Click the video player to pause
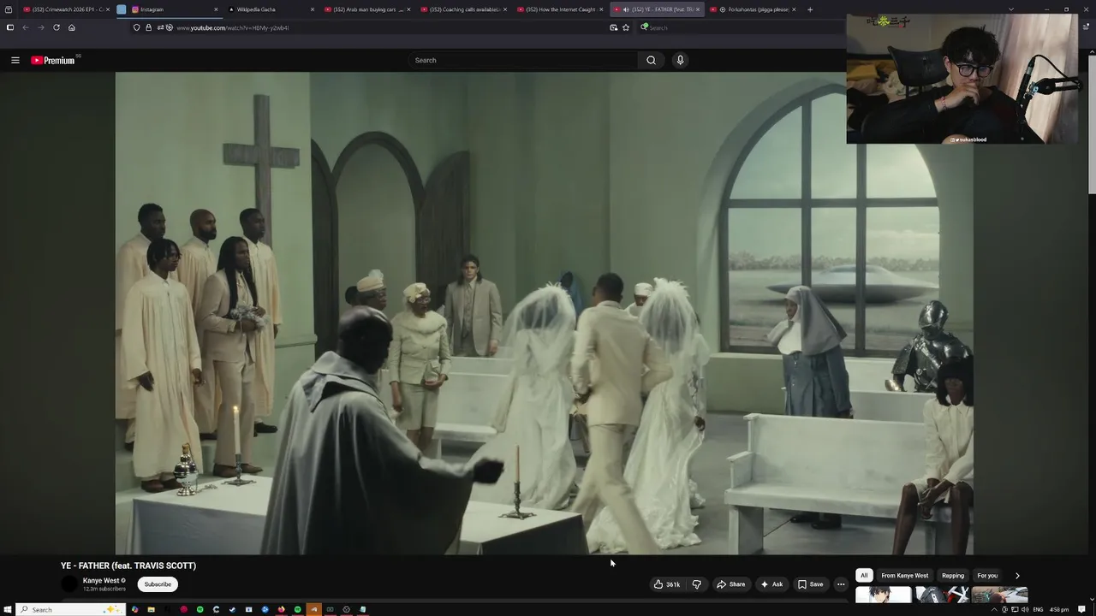 pyautogui.click(x=544, y=313)
